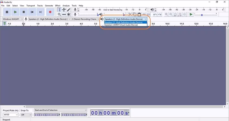The image size is (229, 121).
Task: Click the Zoom Toggle icon
Action: tap(185, 14)
